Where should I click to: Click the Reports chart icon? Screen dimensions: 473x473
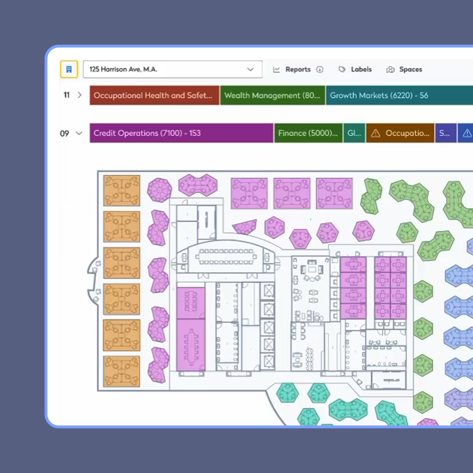[277, 70]
